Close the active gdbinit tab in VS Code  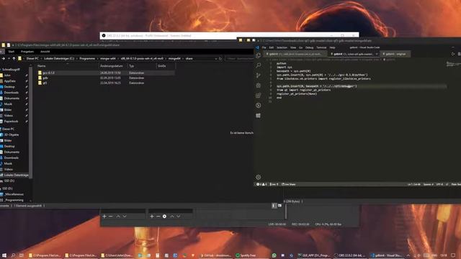point(376,54)
